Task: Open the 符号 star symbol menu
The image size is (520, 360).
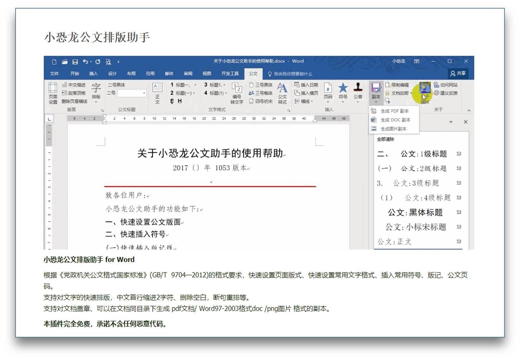Action: click(x=343, y=93)
